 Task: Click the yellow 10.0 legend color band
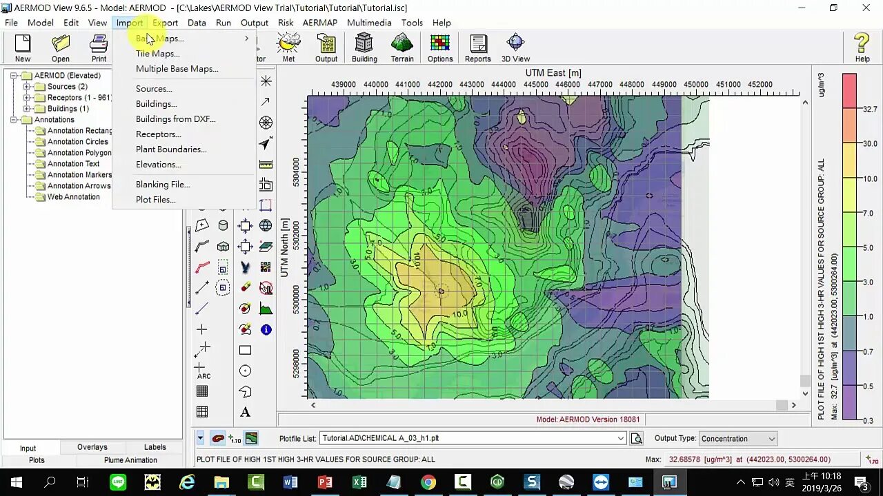coord(849,162)
